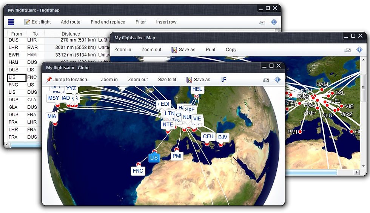Select the MSY airport label on the globe
Viewport: 370px width, 213px height.
point(53,98)
